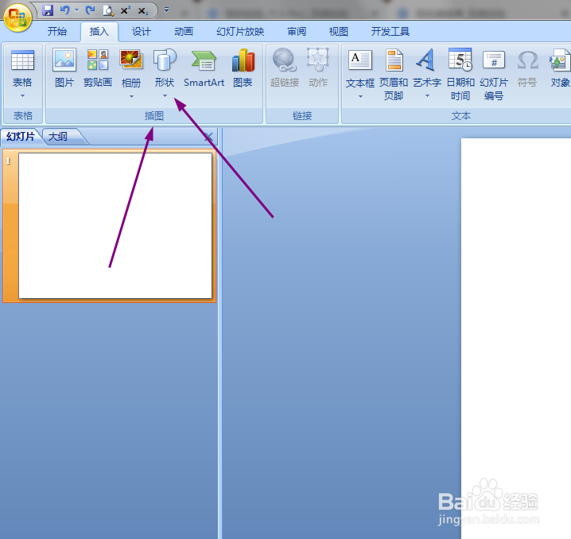Expand the 表格 dropdown arrow
The image size is (571, 539).
click(22, 96)
